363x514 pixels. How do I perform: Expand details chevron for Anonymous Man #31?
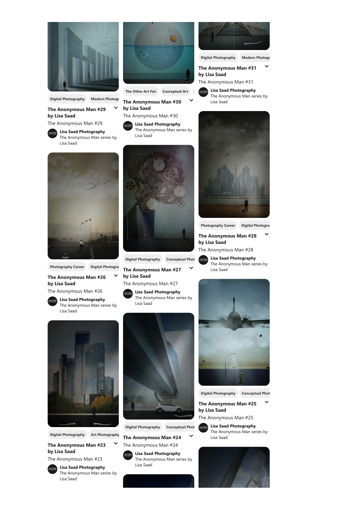point(267,66)
